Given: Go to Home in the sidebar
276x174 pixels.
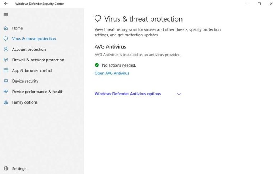Looking at the screenshot, I should tap(17, 28).
